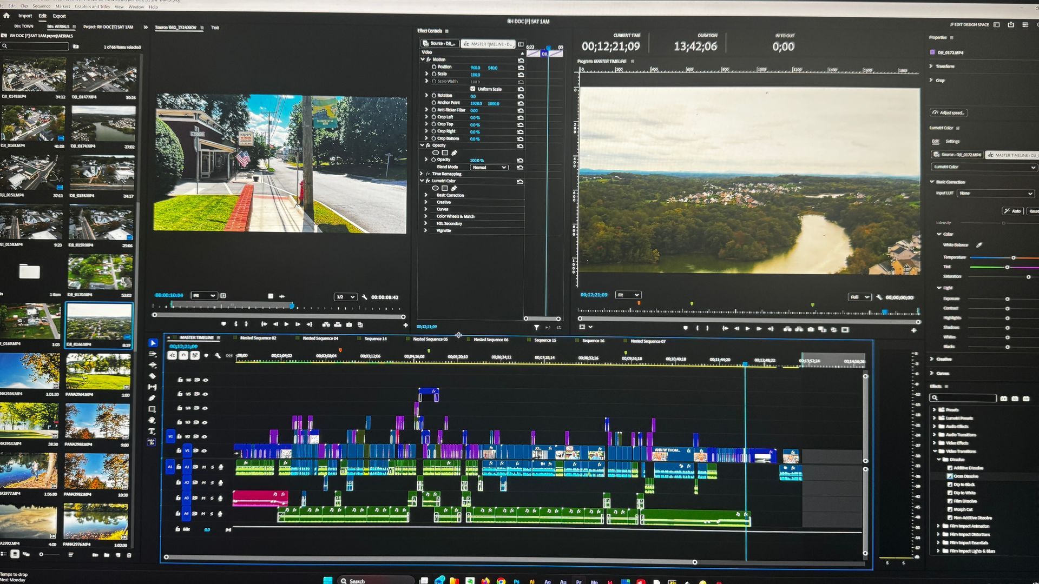Click the Adjust speed button
This screenshot has width=1039, height=584.
(x=948, y=112)
